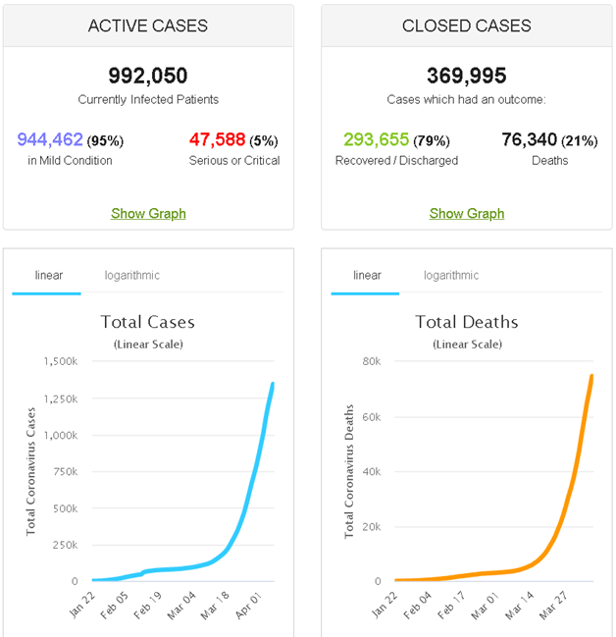Click the 1,500k y-axis label
The width and height of the screenshot is (616, 637).
tap(61, 361)
